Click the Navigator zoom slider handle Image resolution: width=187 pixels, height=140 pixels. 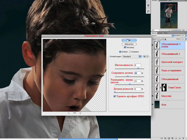176,30
